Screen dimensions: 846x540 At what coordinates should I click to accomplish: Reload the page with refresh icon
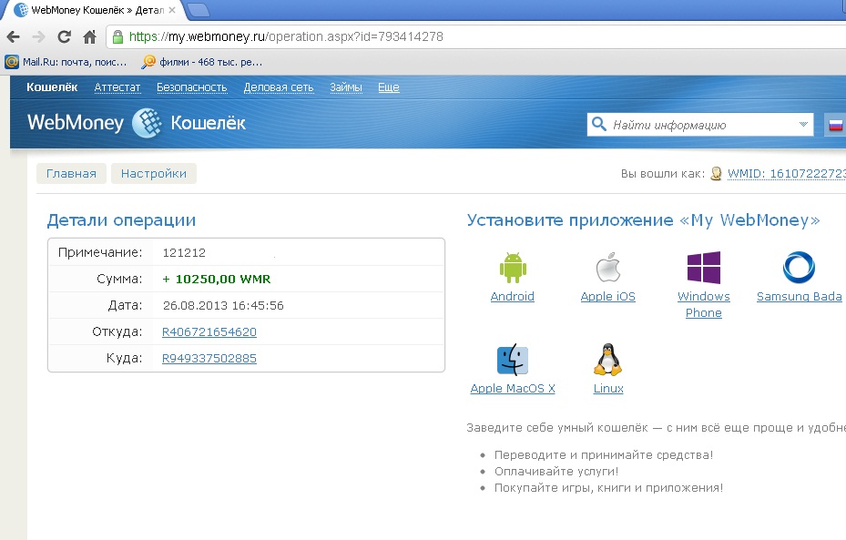coord(65,36)
